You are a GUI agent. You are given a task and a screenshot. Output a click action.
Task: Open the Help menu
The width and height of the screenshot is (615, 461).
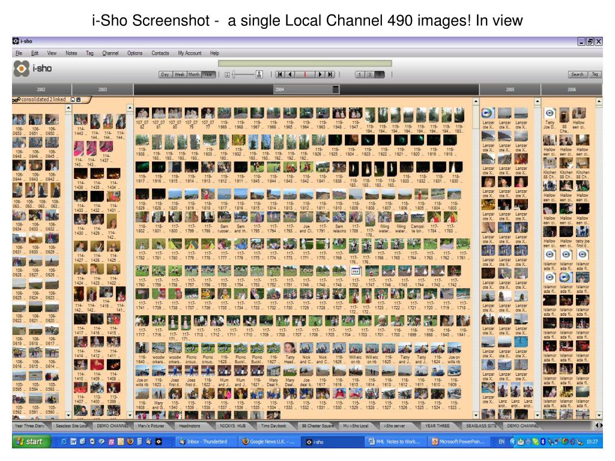pyautogui.click(x=214, y=53)
